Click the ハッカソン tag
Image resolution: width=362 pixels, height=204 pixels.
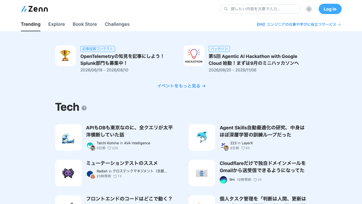pos(219,49)
